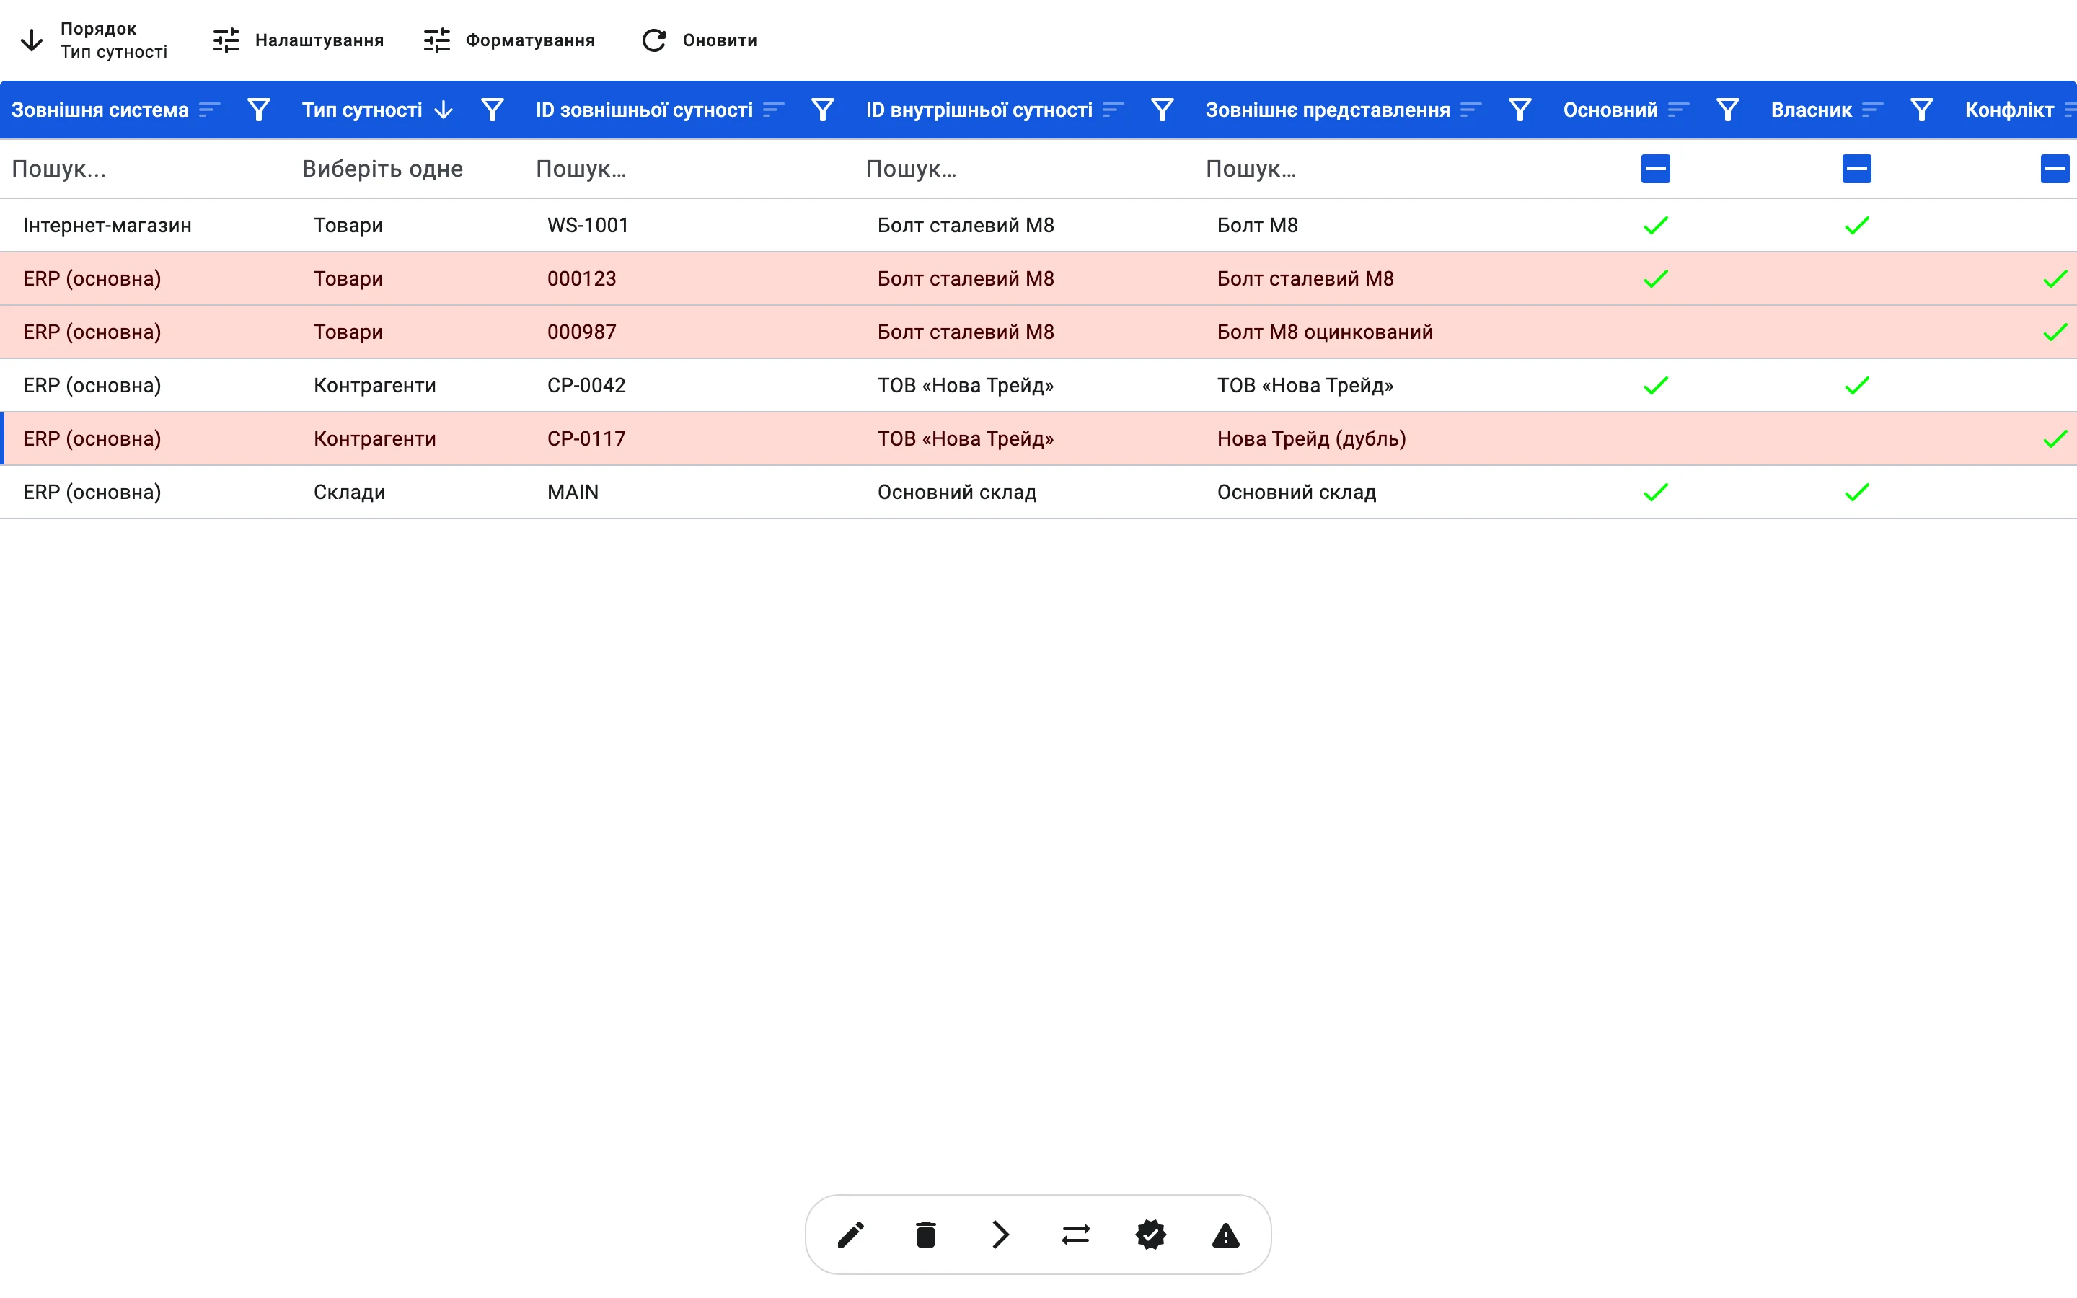Select the Інтернет-магазин row cell
This screenshot has height=1298, width=2077.
107,225
